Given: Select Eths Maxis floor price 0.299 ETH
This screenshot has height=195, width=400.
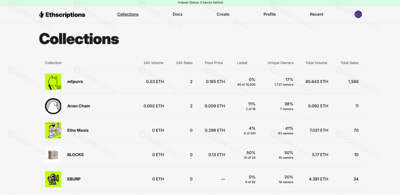Looking at the screenshot, I should click(x=215, y=130).
